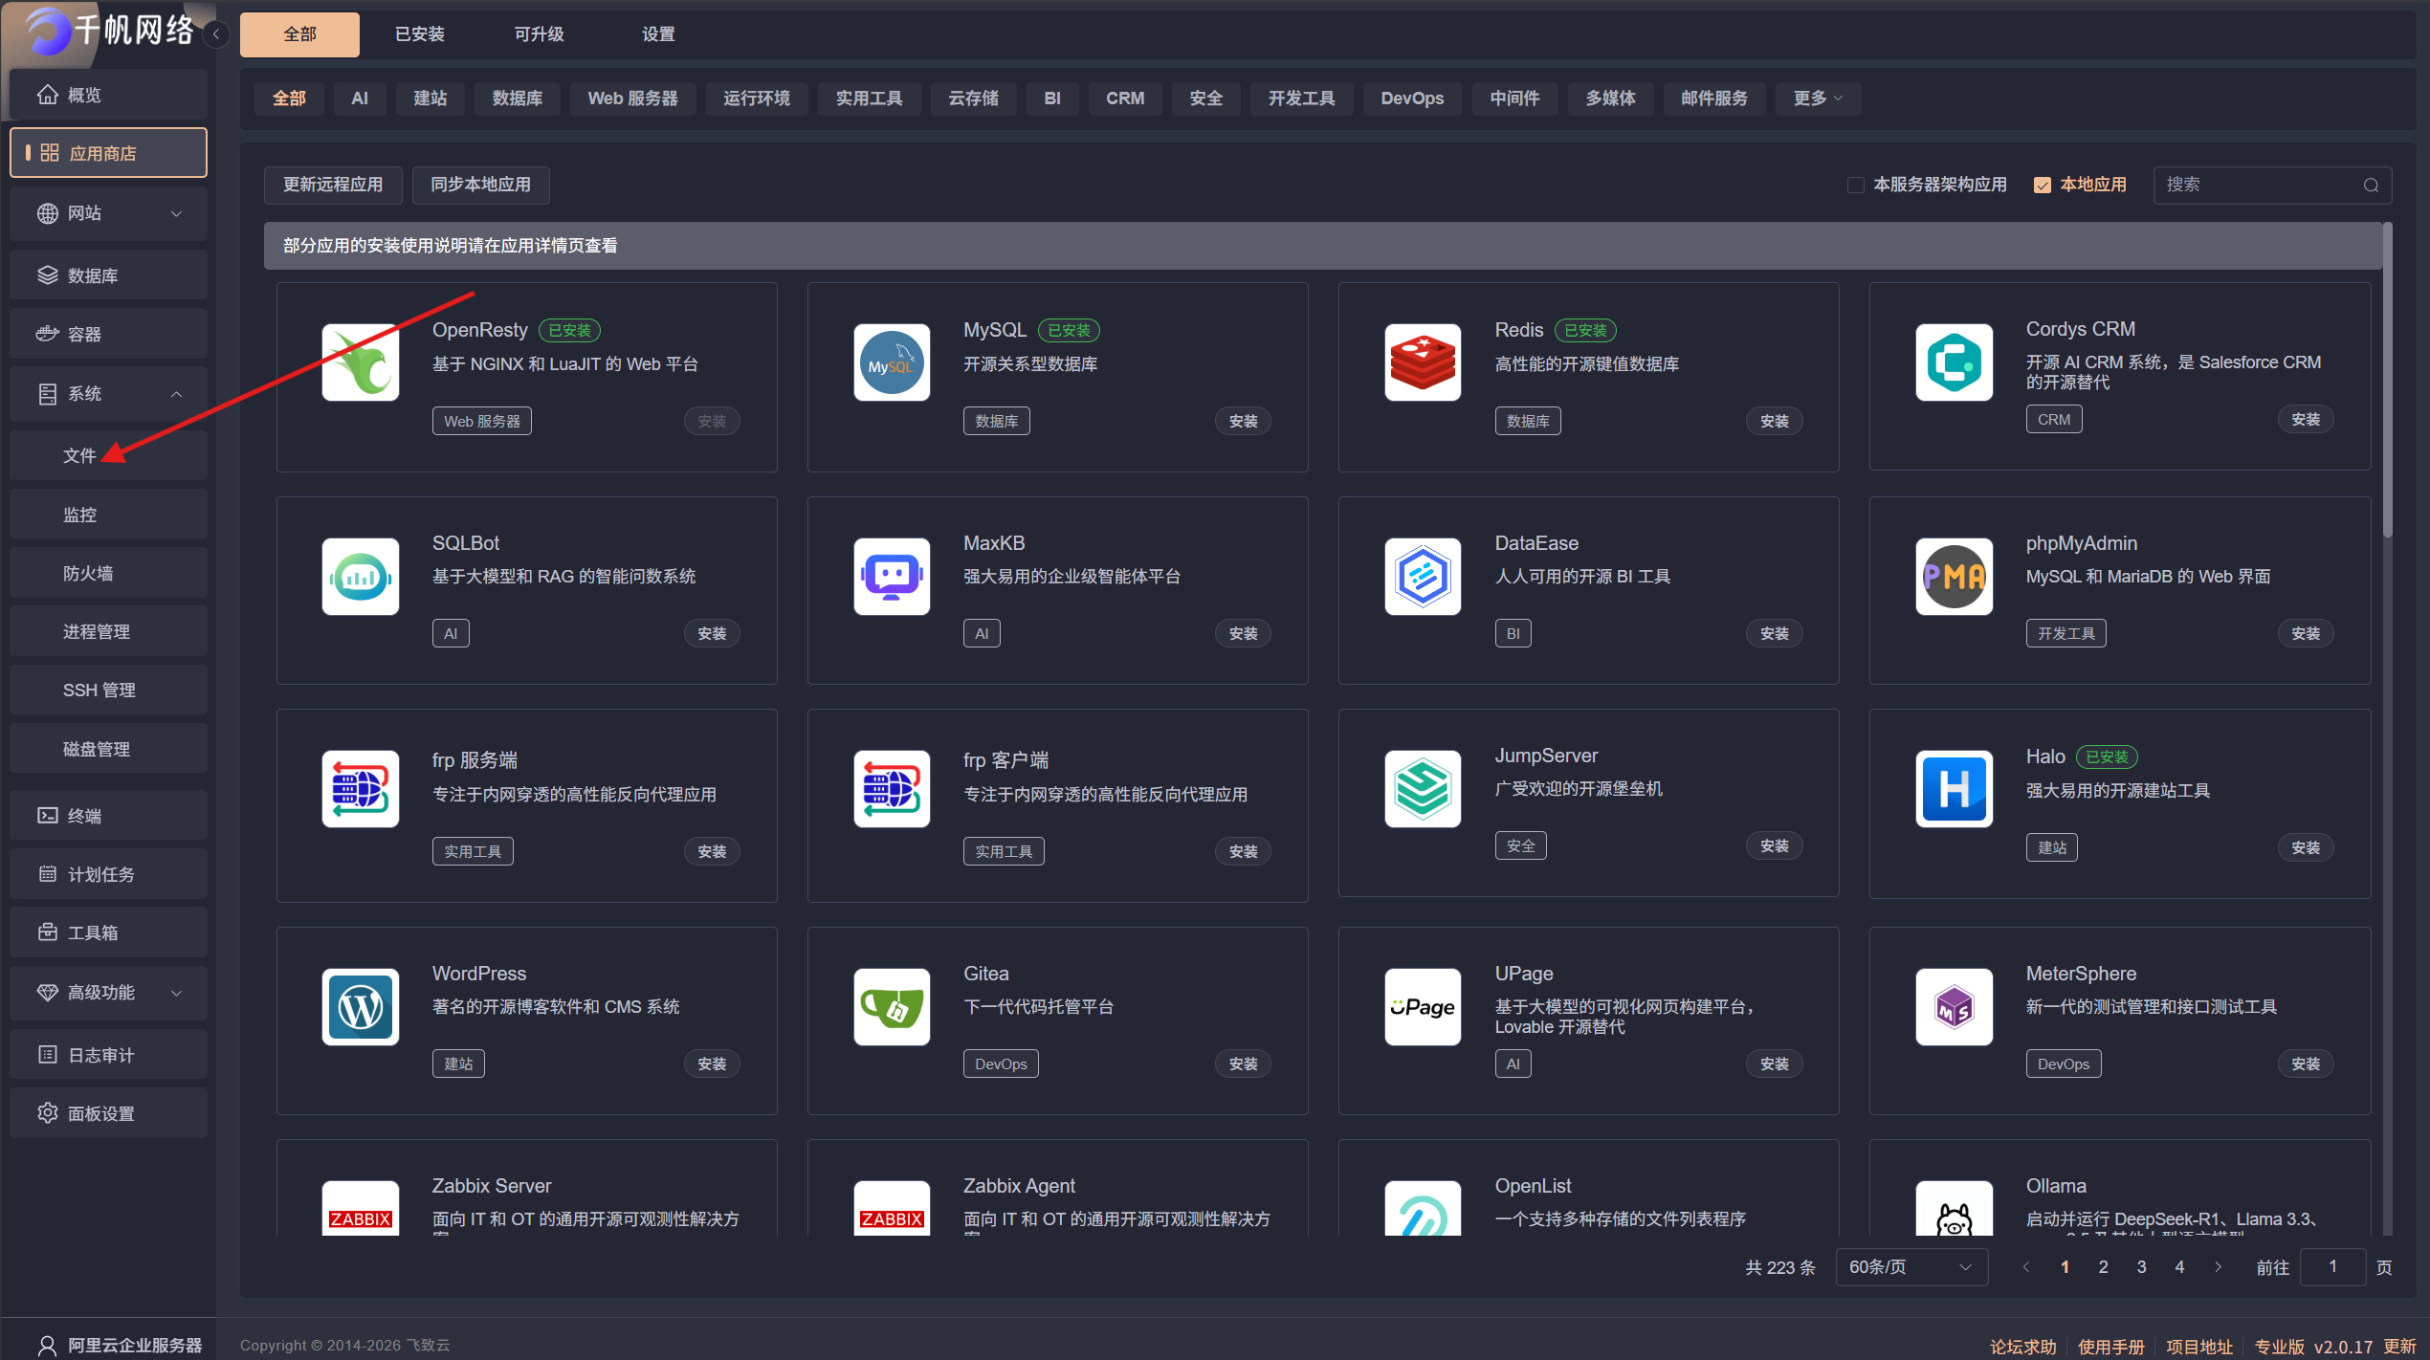Uncheck the 本地应用 checkbox
The height and width of the screenshot is (1360, 2430).
coord(2043,186)
